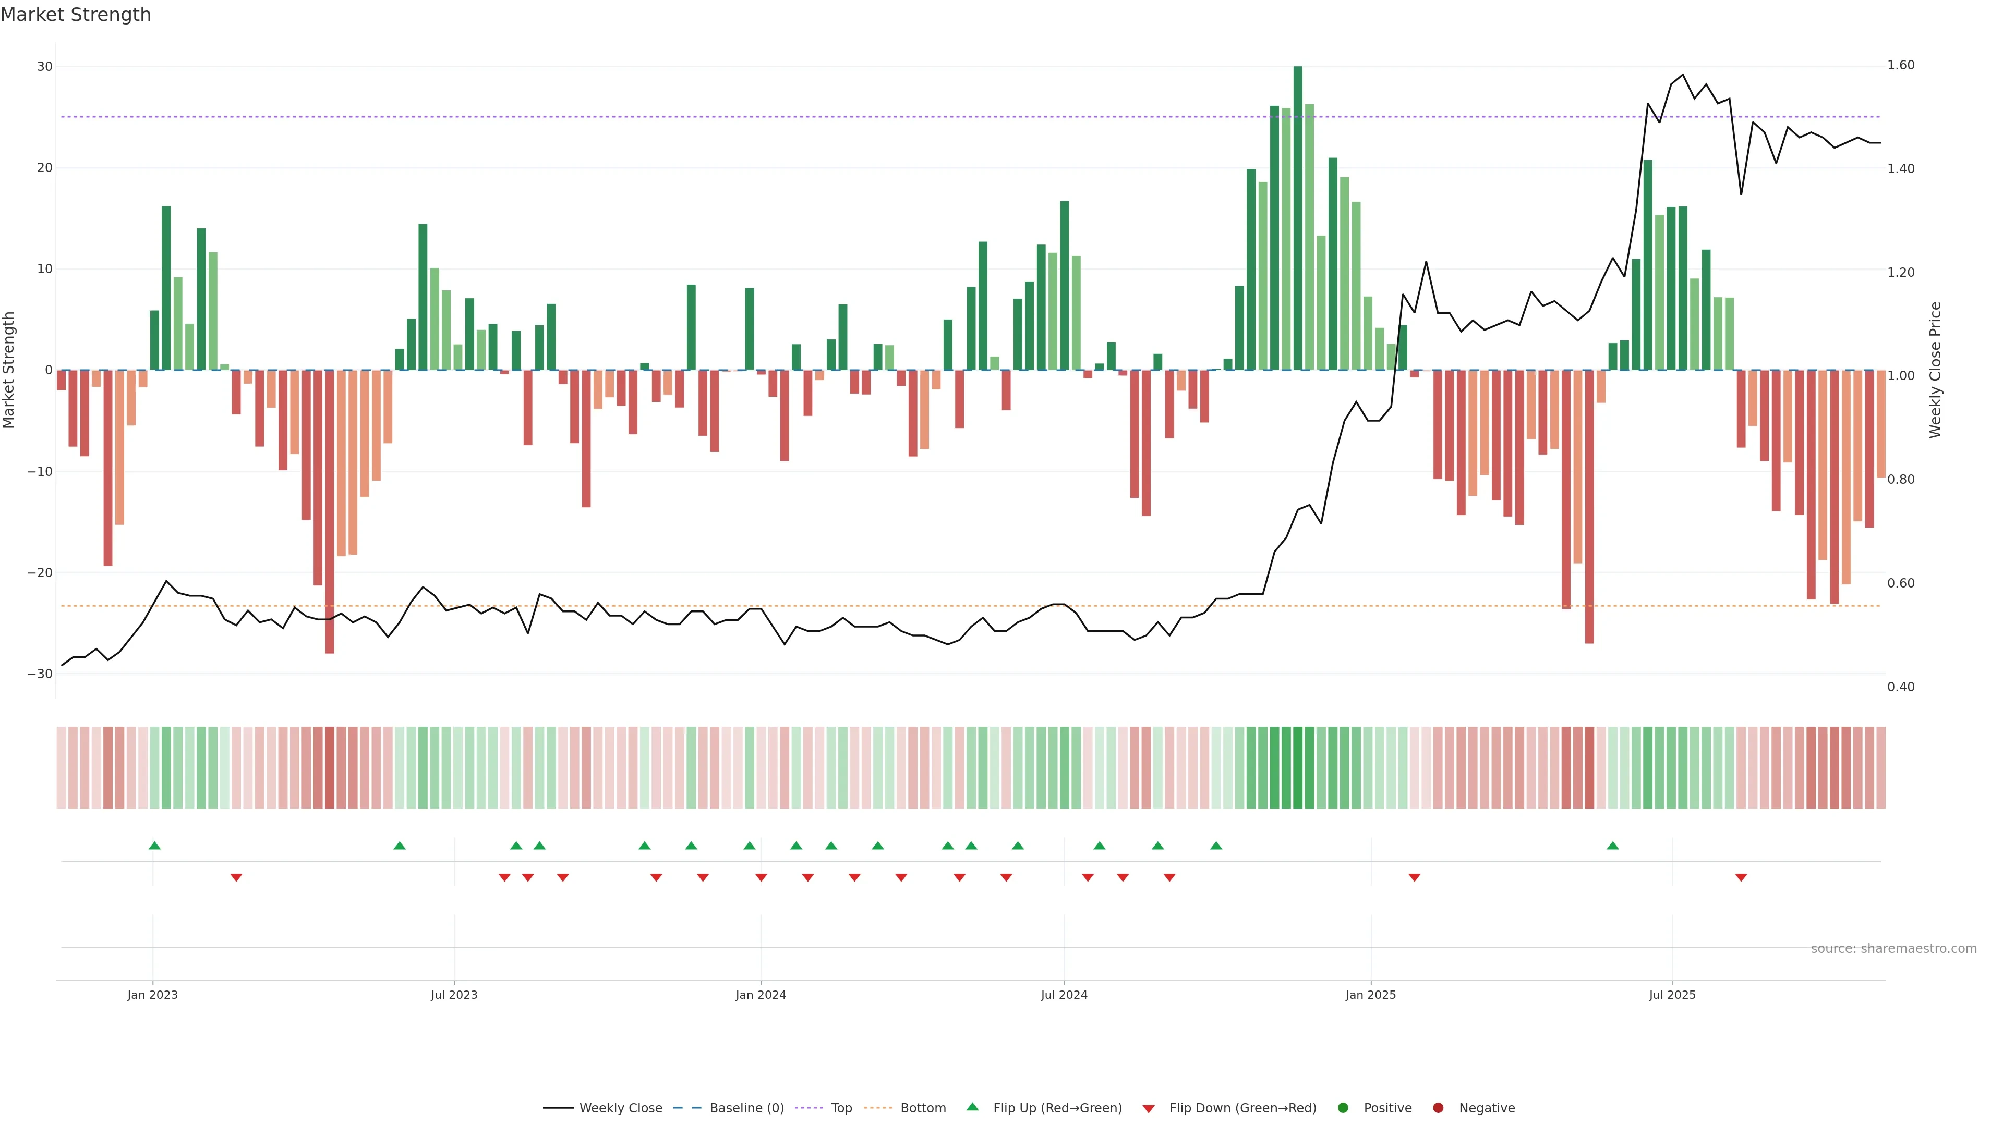Click the Market Strength chart title
The width and height of the screenshot is (2003, 1126).
point(76,14)
